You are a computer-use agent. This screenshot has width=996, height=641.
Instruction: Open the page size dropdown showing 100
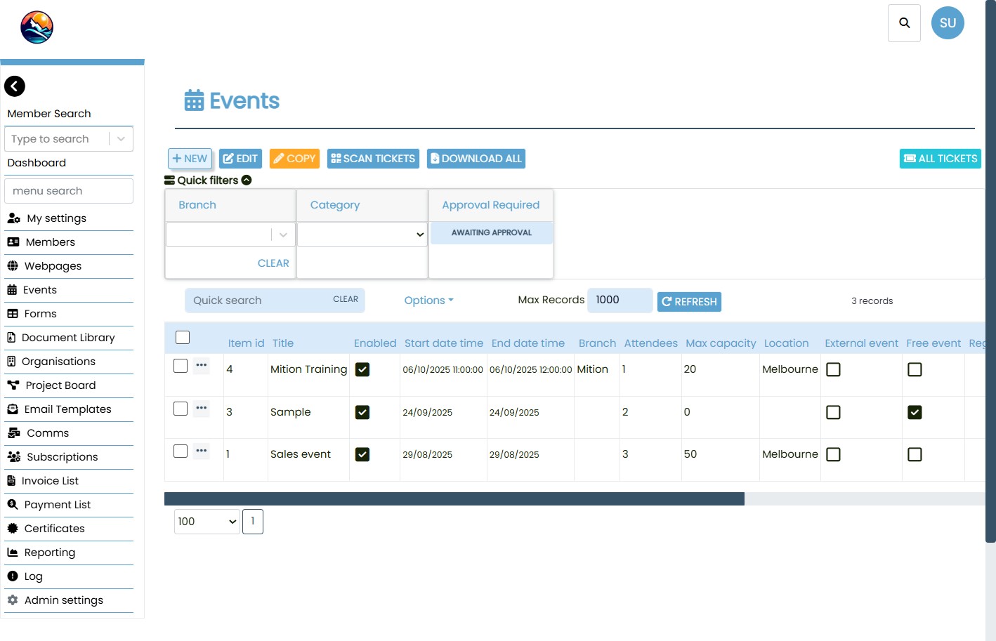[x=207, y=522]
